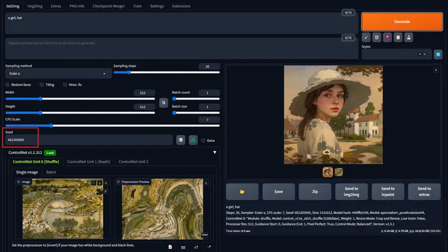The height and width of the screenshot is (252, 448).
Task: Select the second output thumbnail below the image
Action: 339,172
